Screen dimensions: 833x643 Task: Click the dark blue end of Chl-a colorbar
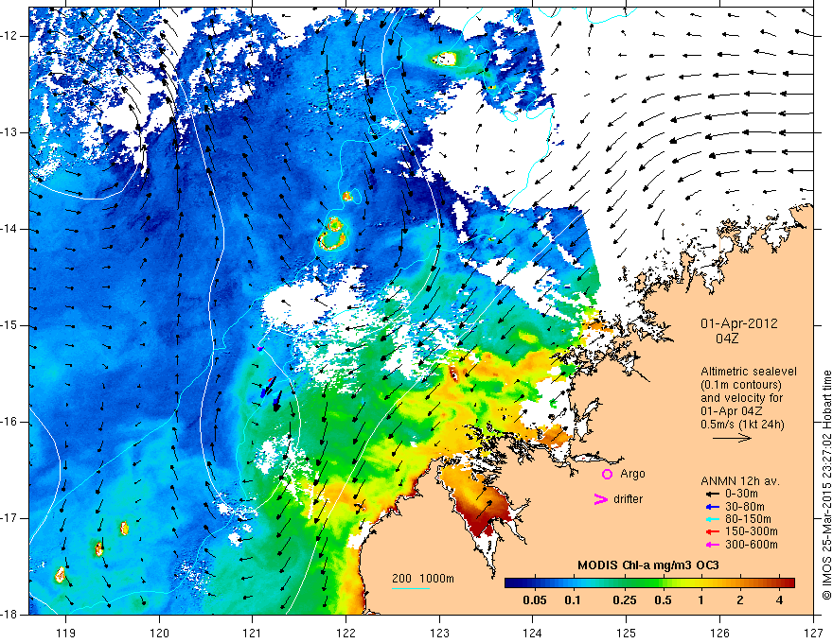(513, 582)
